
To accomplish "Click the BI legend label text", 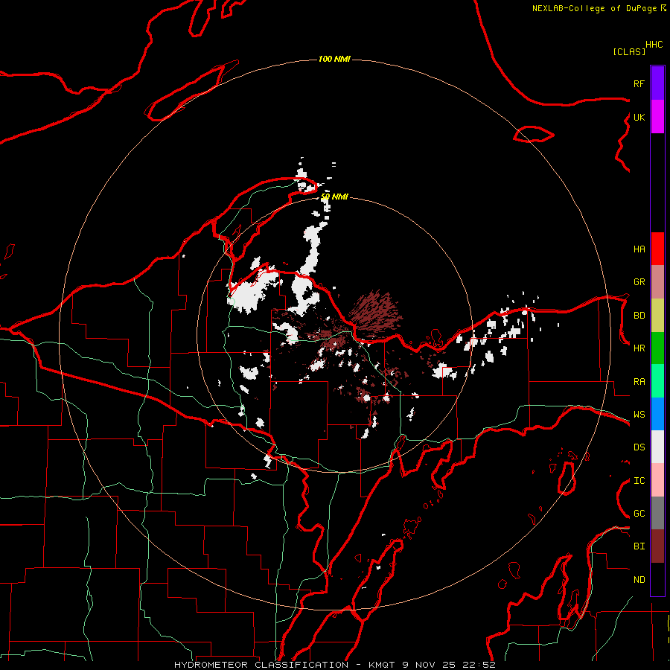I will click(x=639, y=546).
